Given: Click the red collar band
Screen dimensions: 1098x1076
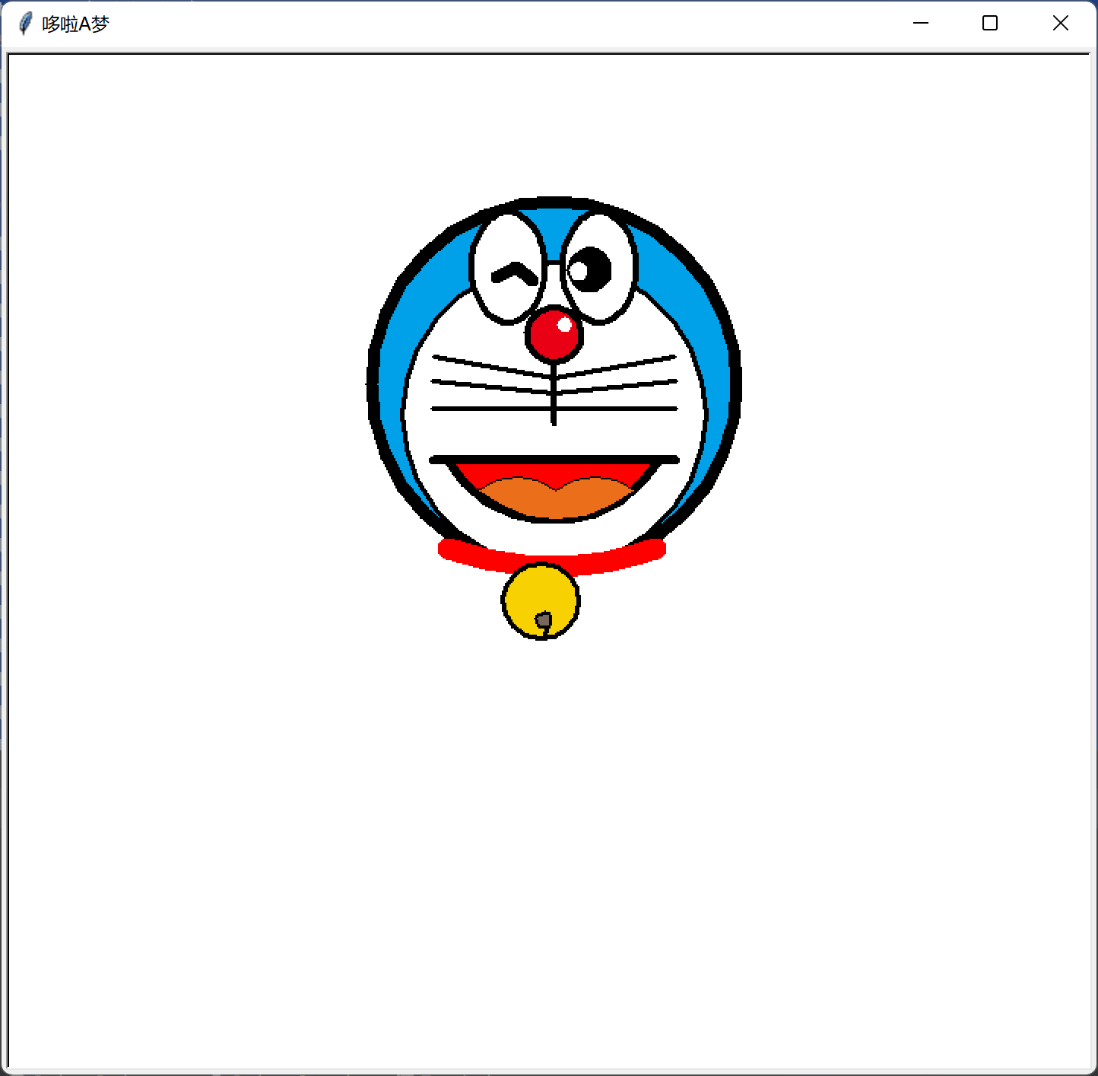Looking at the screenshot, I should [x=553, y=557].
